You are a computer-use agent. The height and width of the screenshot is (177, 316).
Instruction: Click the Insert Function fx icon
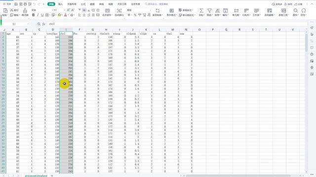click(44, 24)
